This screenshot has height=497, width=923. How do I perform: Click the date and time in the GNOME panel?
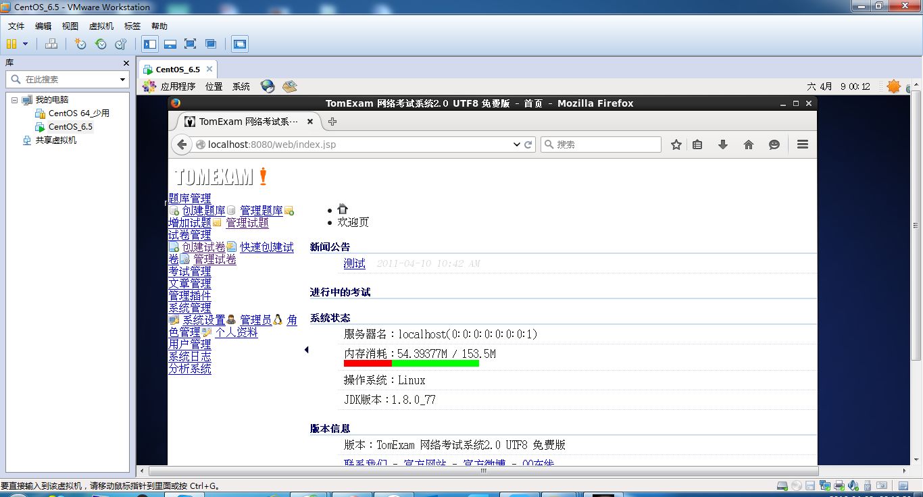(839, 86)
